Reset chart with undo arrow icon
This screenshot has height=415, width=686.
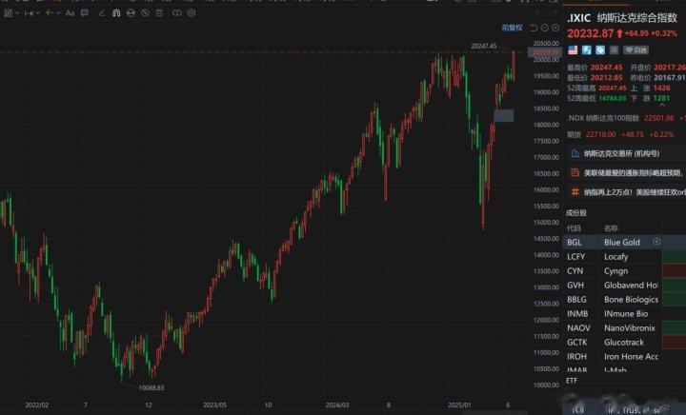534,28
